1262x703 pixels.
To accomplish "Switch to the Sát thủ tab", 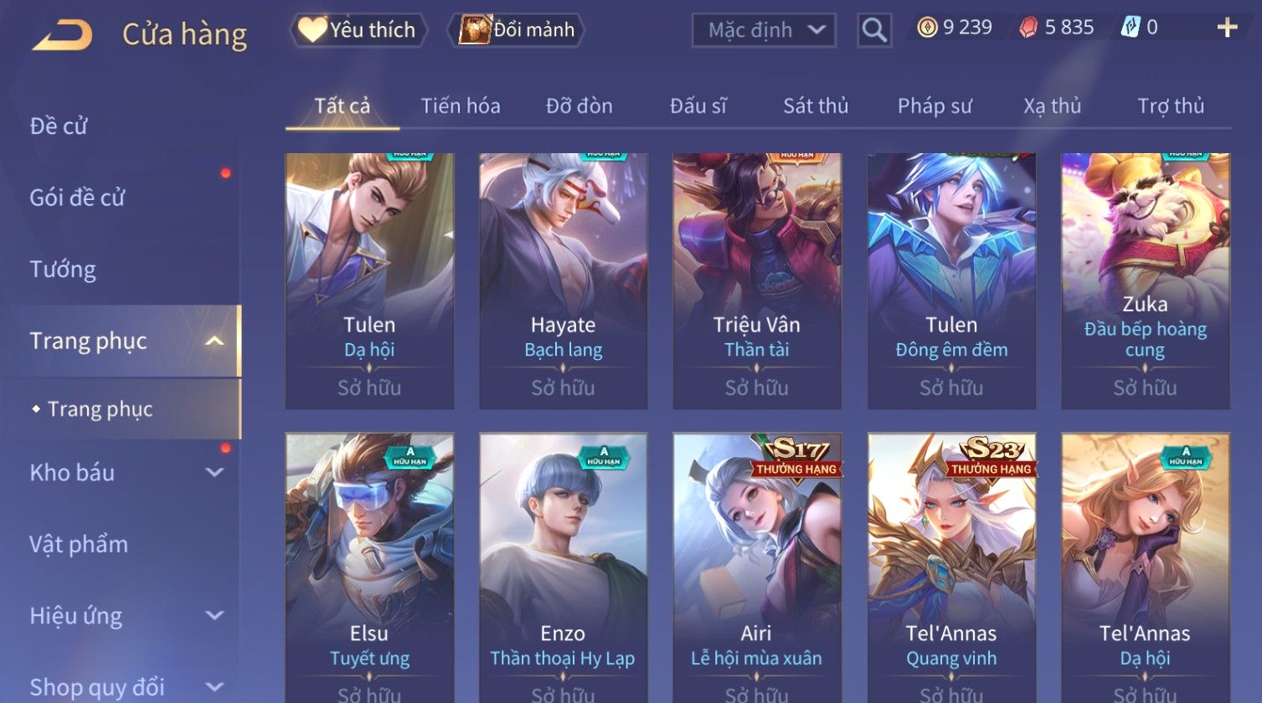I will click(x=816, y=105).
